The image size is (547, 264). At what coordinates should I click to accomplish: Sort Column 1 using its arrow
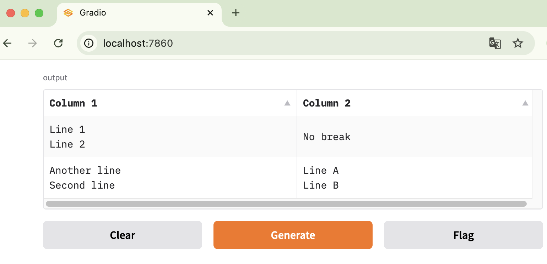287,103
